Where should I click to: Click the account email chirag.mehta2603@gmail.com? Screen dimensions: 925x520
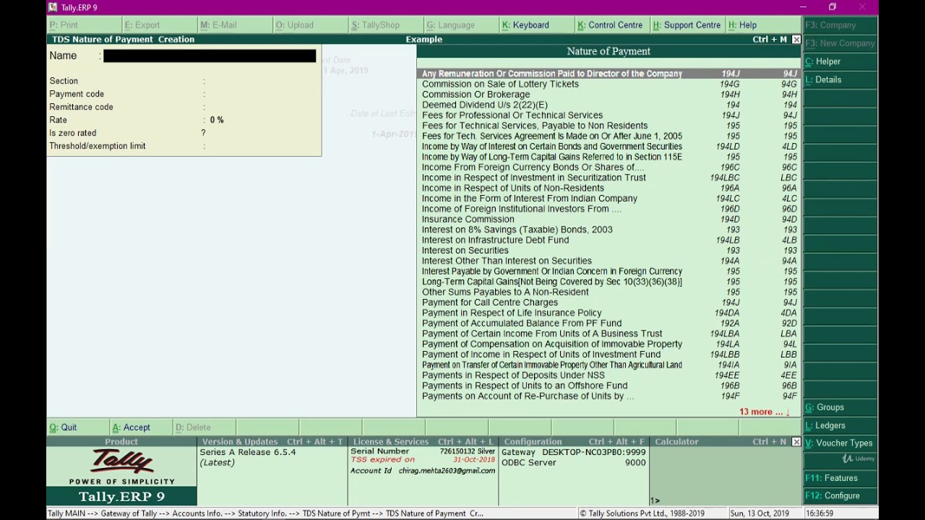[446, 471]
